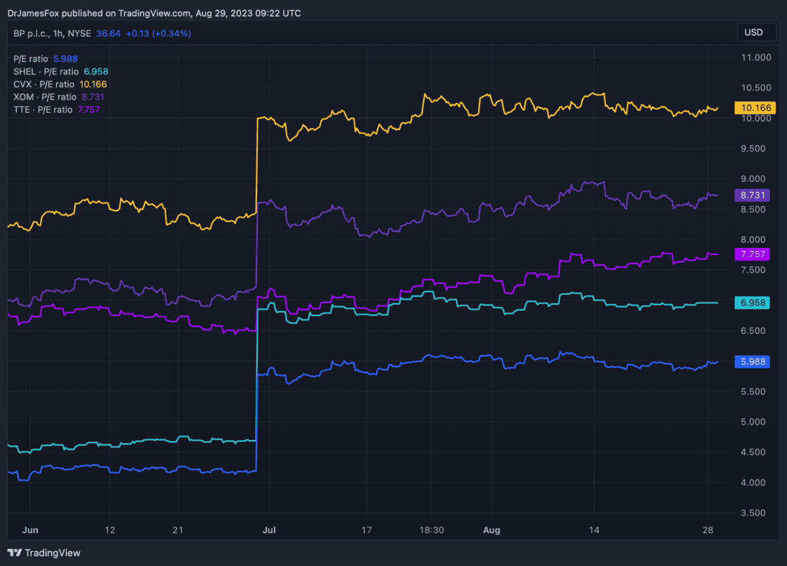Open the USD currency selector
The width and height of the screenshot is (787, 566).
click(x=754, y=32)
